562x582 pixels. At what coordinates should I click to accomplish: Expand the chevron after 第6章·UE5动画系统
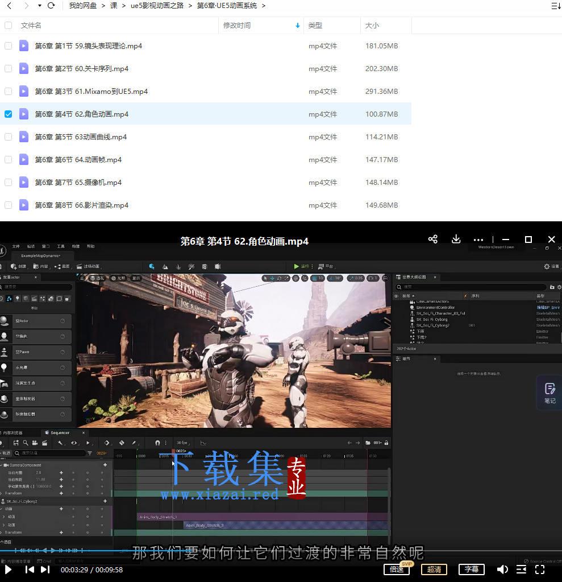264,6
